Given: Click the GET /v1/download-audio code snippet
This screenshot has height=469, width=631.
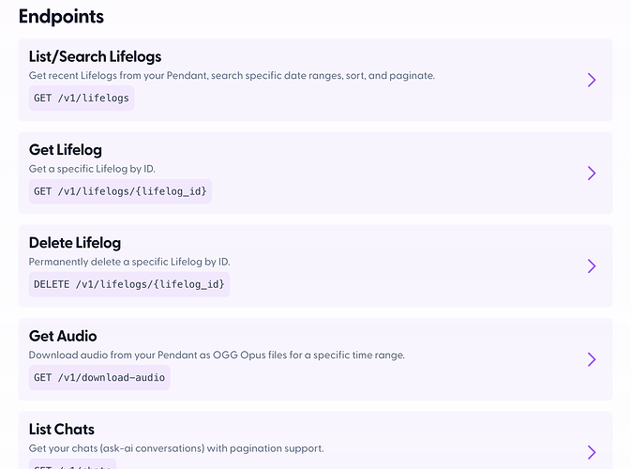Looking at the screenshot, I should coord(99,378).
